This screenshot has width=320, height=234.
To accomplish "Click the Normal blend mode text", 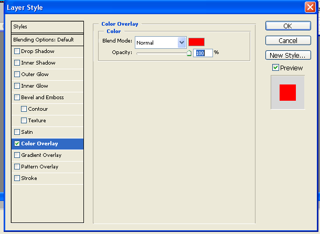I will coord(145,42).
